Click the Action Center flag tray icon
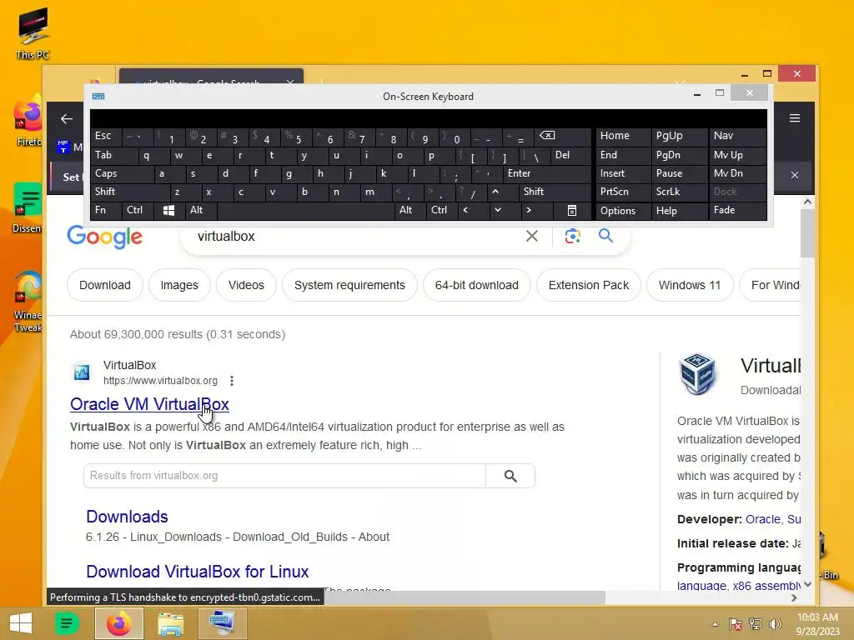The image size is (854, 640). (736, 623)
